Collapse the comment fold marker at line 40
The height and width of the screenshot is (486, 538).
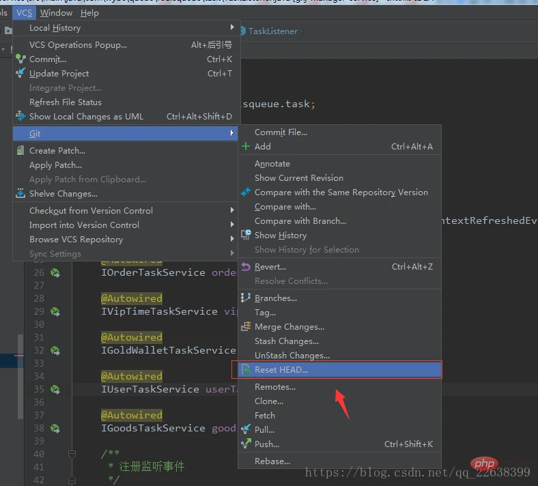(x=72, y=454)
